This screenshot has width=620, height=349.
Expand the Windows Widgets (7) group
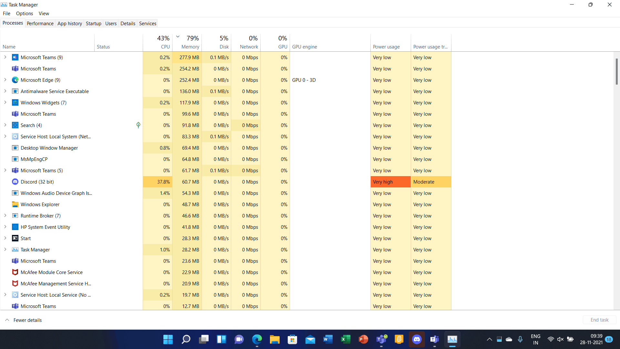coord(5,102)
